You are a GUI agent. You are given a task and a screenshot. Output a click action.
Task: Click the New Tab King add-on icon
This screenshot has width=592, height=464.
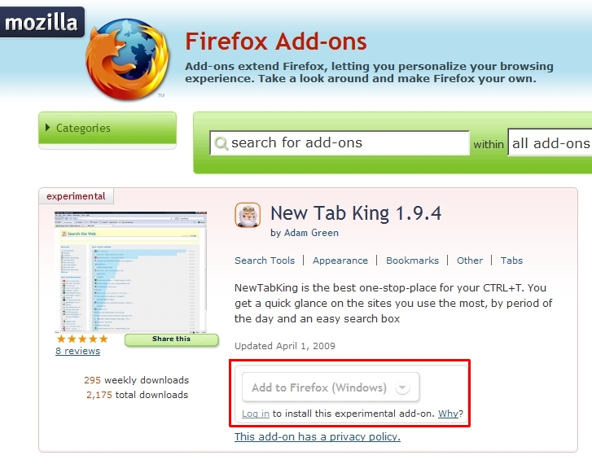[248, 215]
